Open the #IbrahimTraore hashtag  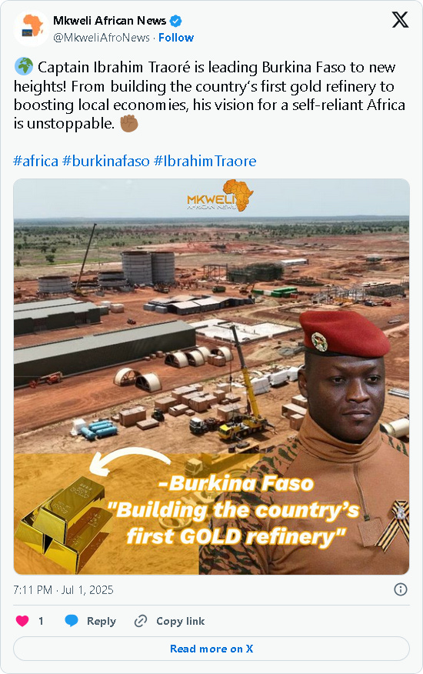click(x=205, y=161)
